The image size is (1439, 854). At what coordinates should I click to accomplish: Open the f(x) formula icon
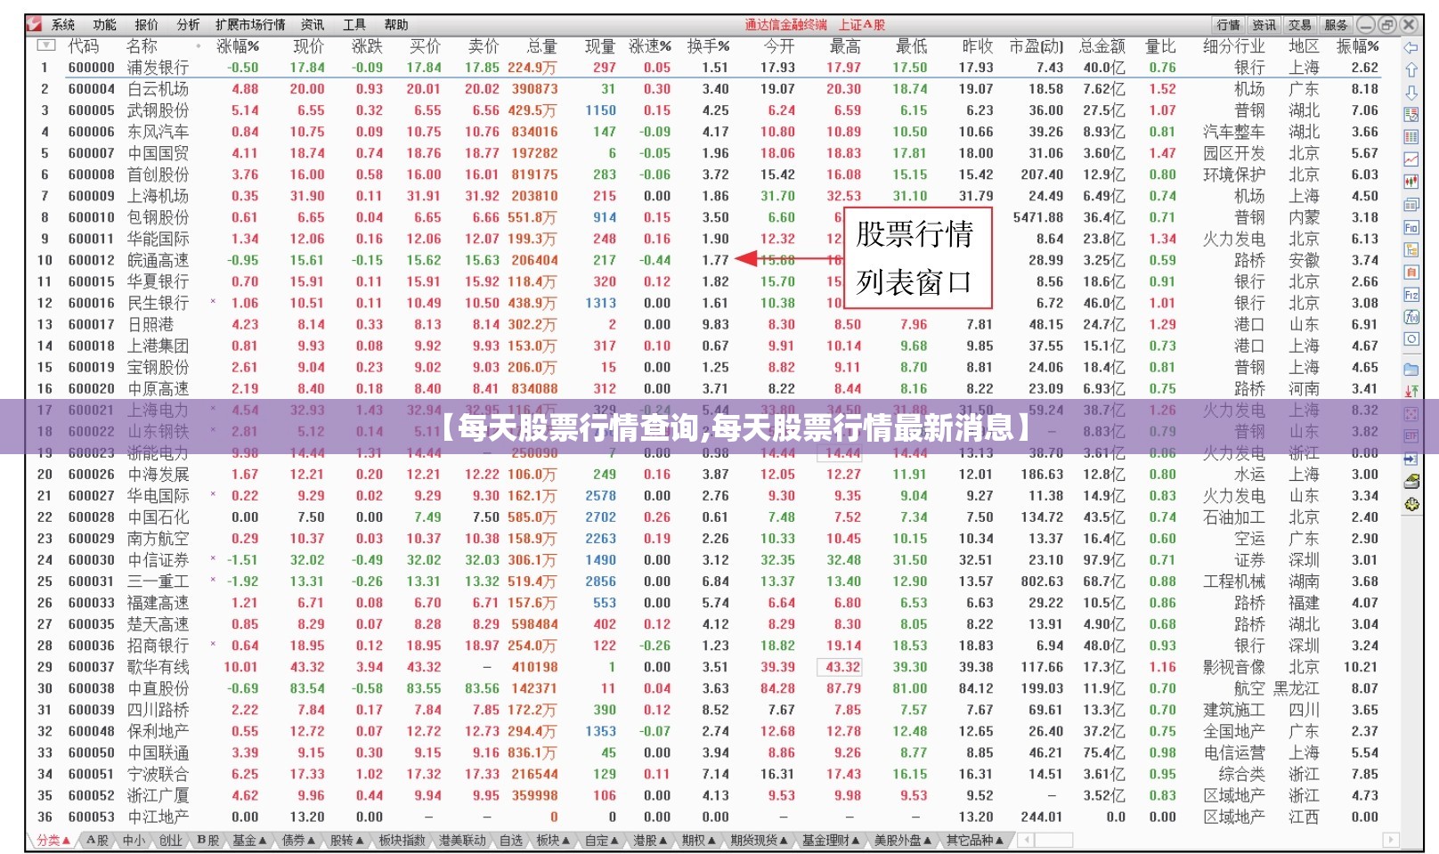[1411, 317]
